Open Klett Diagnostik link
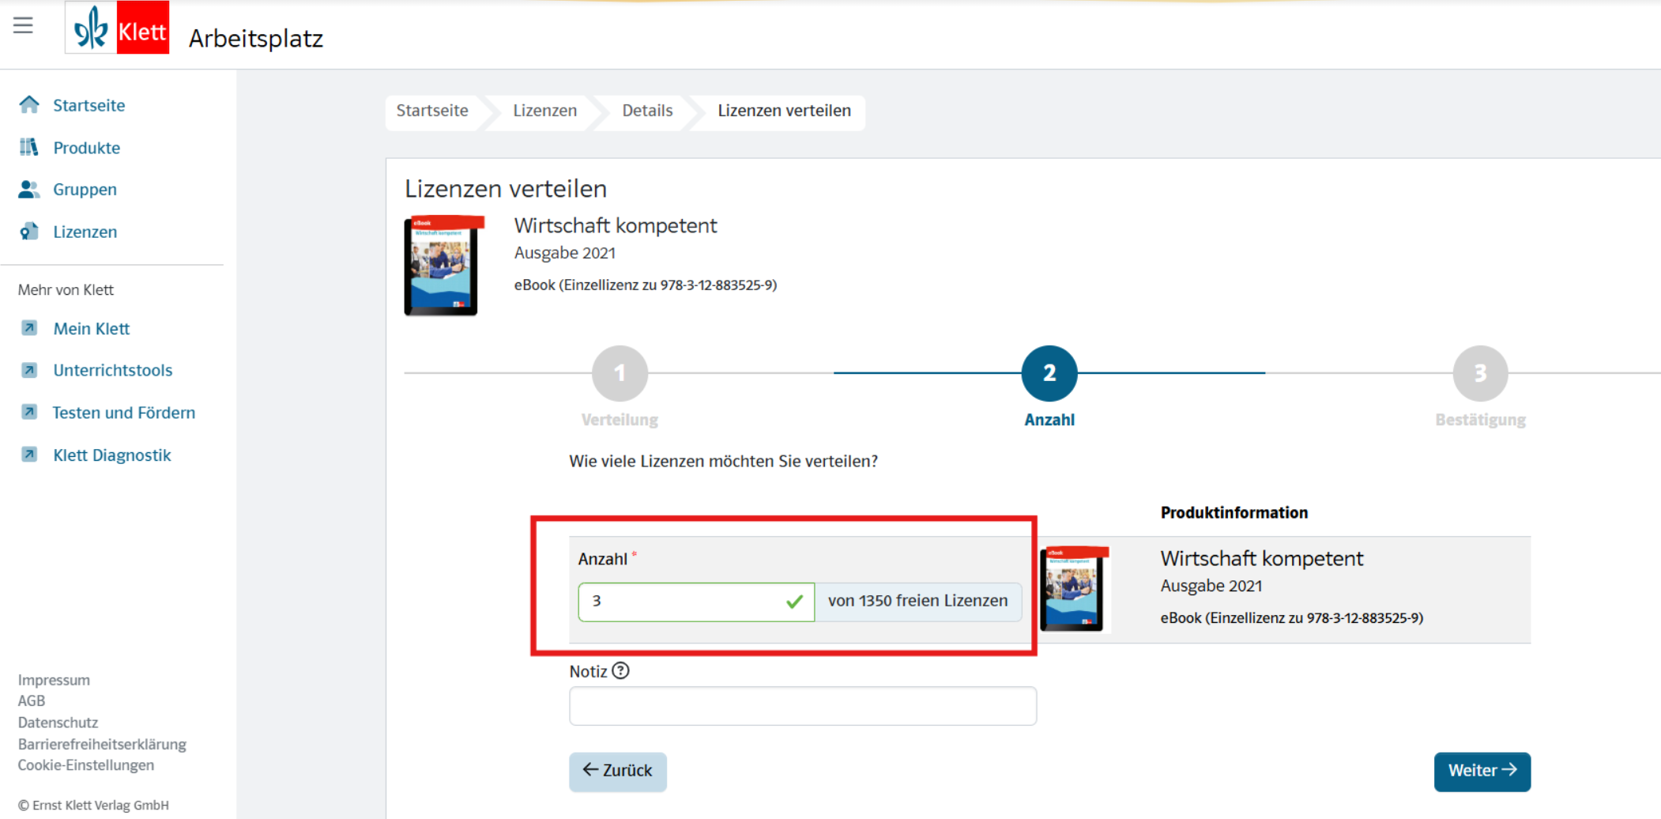 point(111,455)
